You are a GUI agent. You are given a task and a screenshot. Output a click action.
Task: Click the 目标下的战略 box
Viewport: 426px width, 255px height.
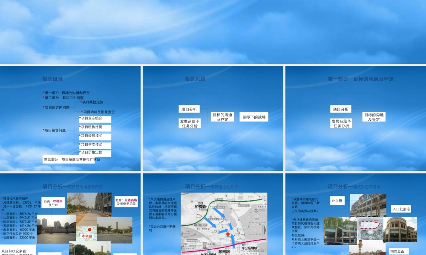[254, 117]
